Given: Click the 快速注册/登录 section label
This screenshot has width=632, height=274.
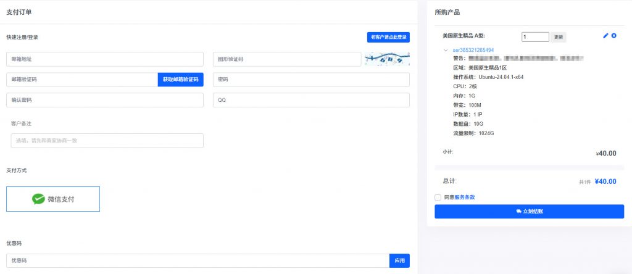Looking at the screenshot, I should point(22,37).
